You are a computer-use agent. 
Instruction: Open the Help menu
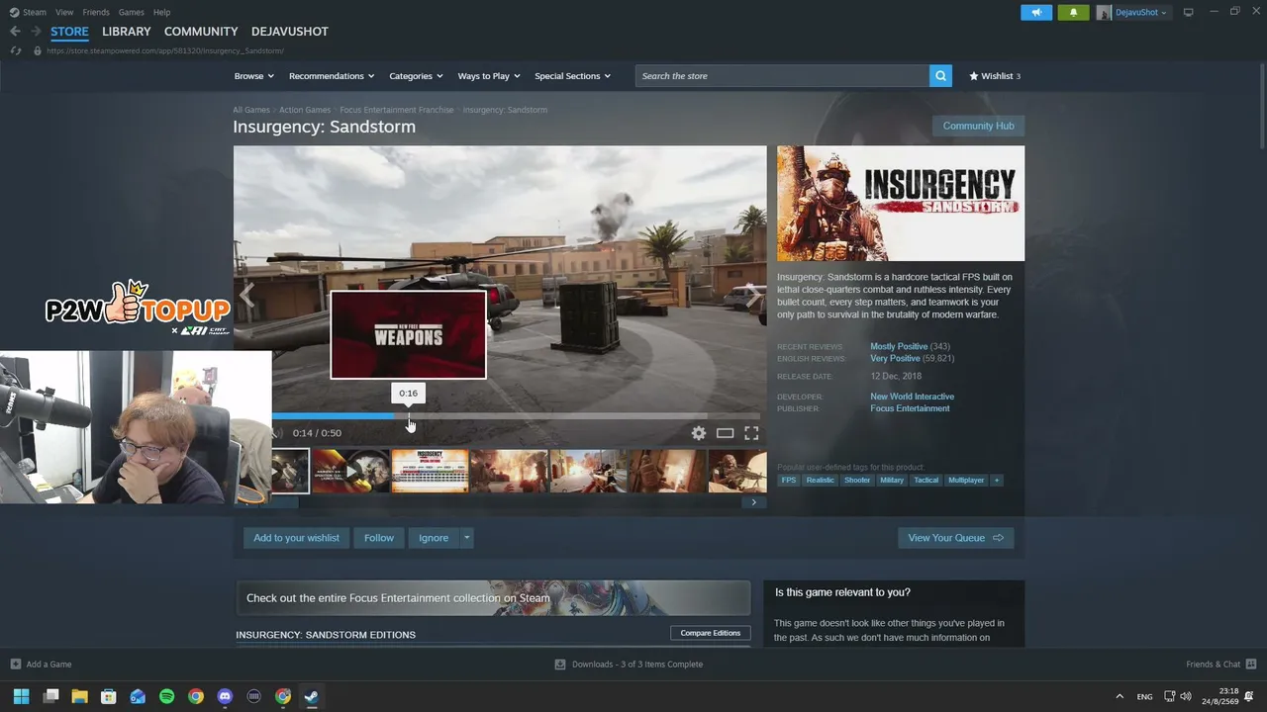tap(162, 12)
